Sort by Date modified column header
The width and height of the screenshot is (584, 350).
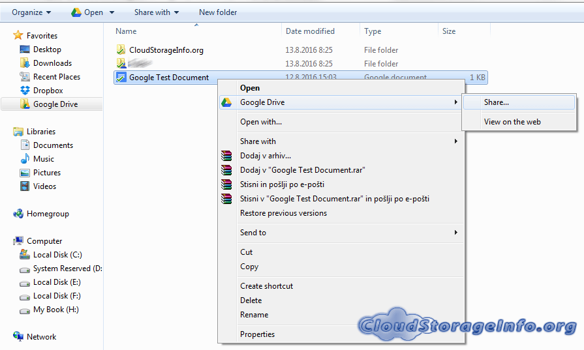tap(310, 31)
